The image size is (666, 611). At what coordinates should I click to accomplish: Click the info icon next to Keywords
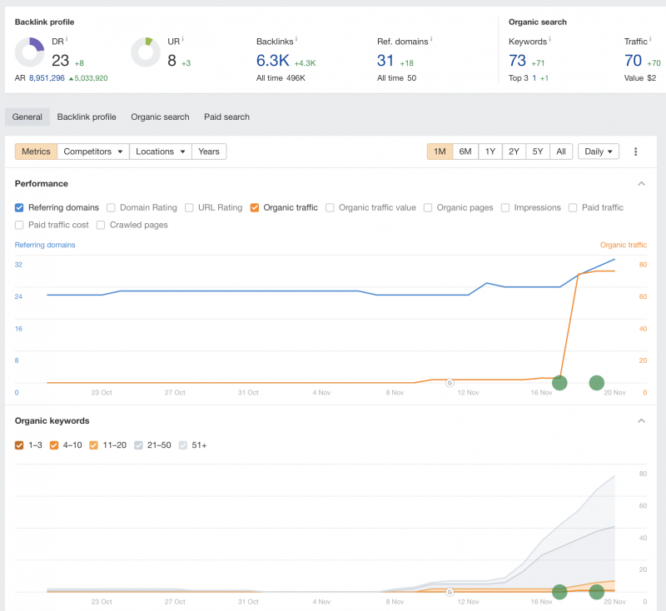[x=550, y=39]
